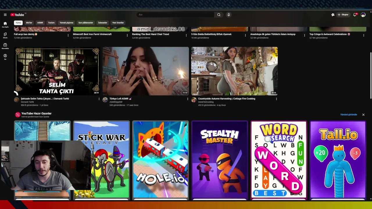Screen dimensions: 372x209
Task: Open options for Countryside Autumn Harvesting video
Action: click(x=276, y=99)
